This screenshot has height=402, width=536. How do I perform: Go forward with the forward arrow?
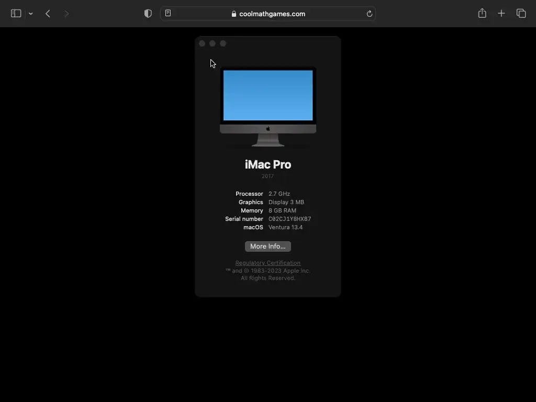tap(66, 14)
